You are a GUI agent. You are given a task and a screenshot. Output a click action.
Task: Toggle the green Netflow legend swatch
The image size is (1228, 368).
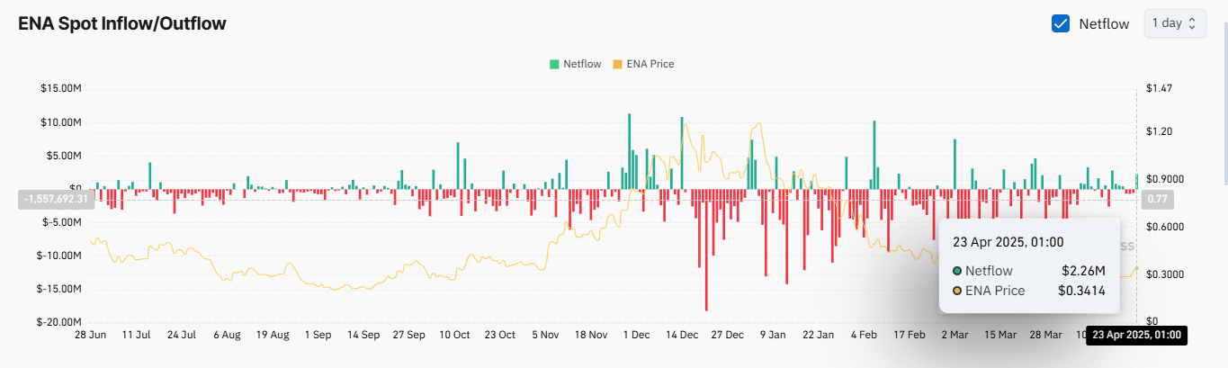[x=554, y=64]
